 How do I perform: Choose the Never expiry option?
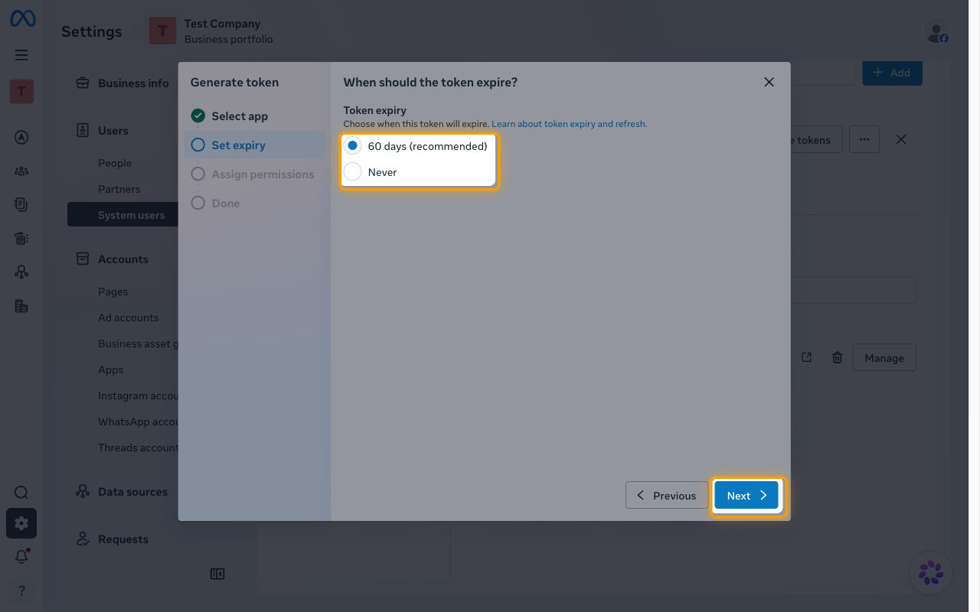[352, 172]
